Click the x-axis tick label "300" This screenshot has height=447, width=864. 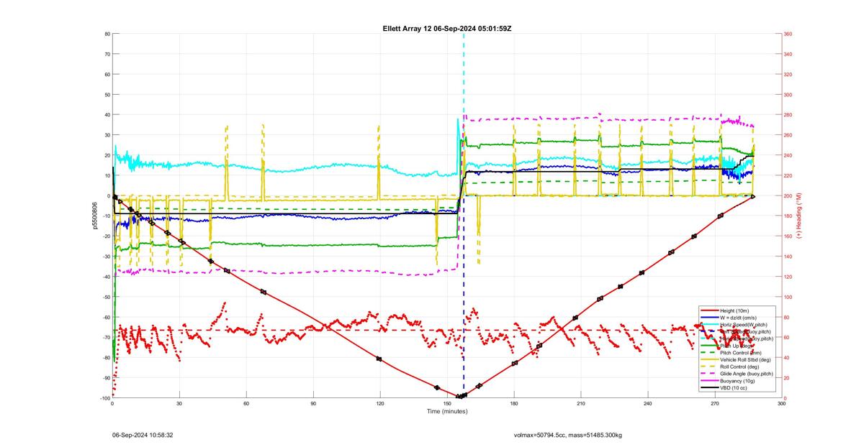point(782,404)
